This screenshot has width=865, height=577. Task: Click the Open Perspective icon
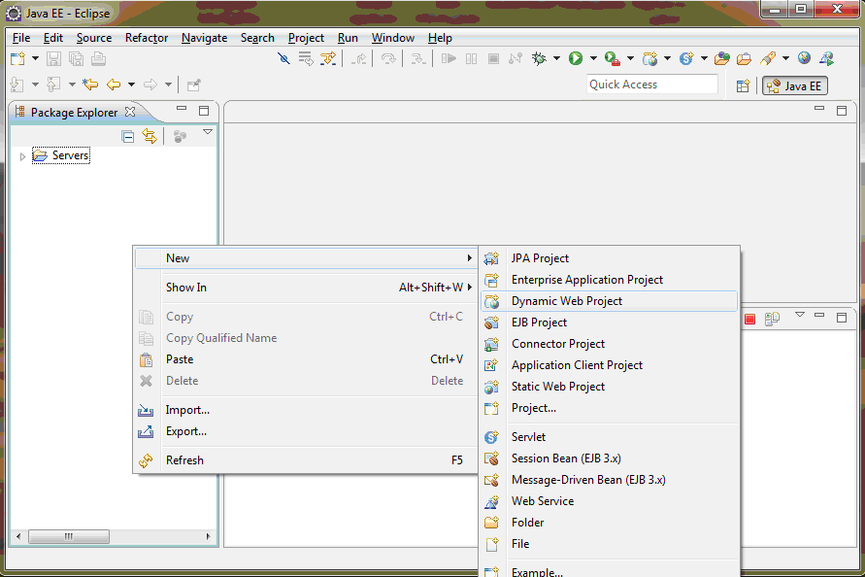tap(743, 85)
